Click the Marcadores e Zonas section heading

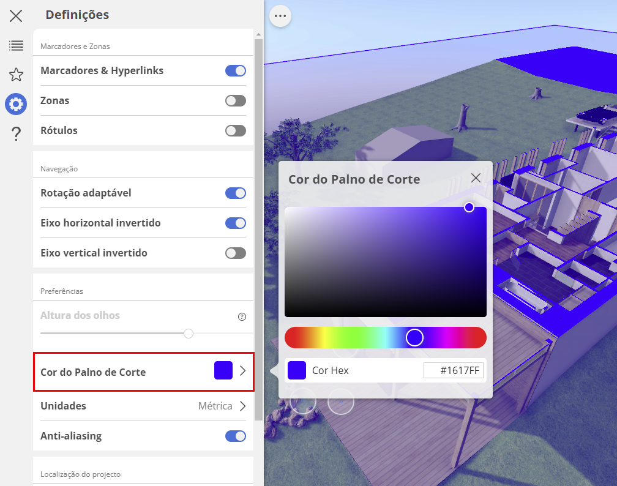75,47
